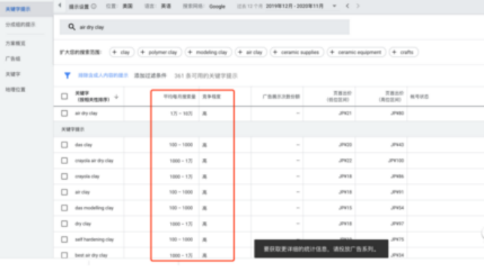This screenshot has height=272, width=484.
Task: Click the 'air dry clay' keyword row text
Action: tap(86, 113)
